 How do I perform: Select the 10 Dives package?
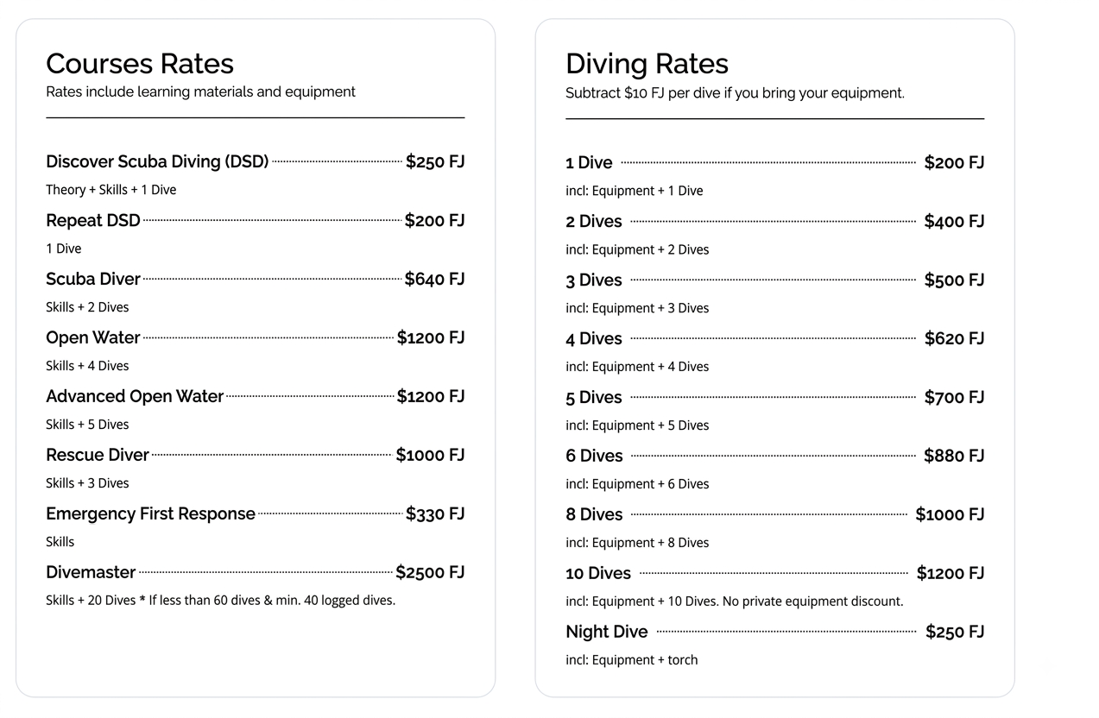point(598,573)
